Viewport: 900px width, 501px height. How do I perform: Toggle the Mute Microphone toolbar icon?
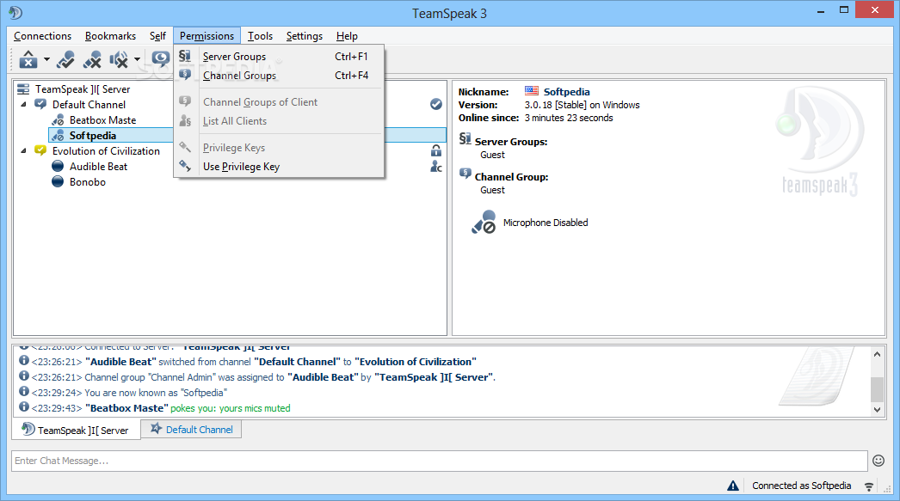[92, 59]
